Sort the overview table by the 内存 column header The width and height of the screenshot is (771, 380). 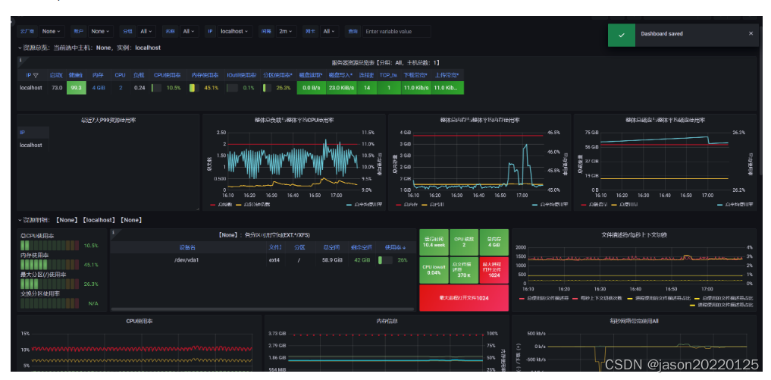98,75
